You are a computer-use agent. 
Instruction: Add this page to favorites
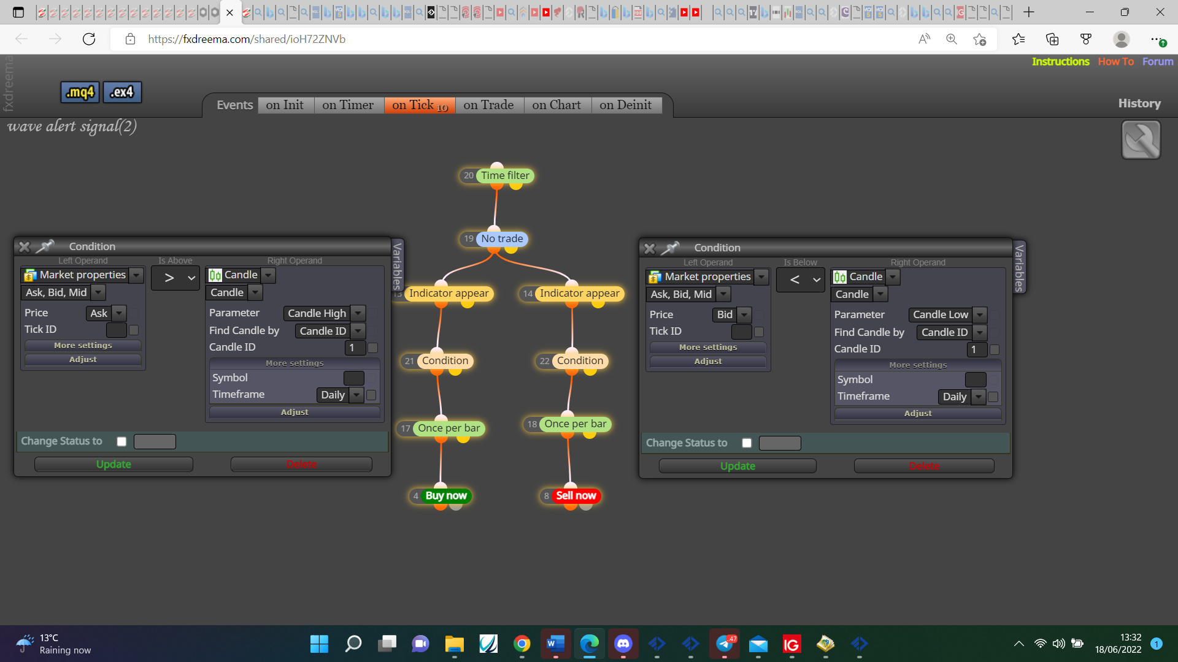point(980,39)
